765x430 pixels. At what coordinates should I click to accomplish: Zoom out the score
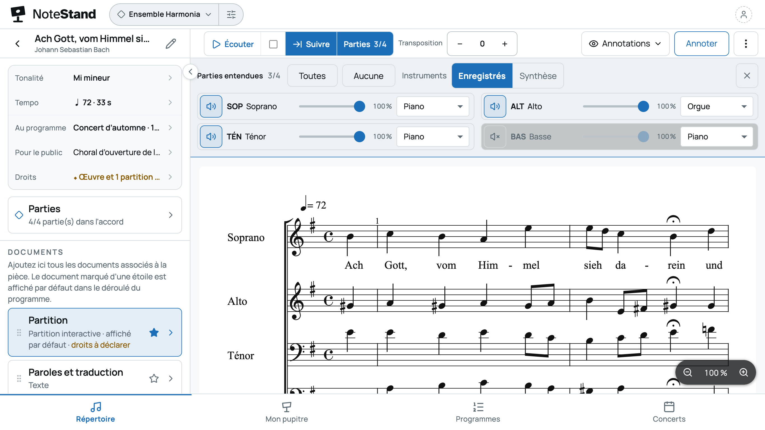[688, 372]
